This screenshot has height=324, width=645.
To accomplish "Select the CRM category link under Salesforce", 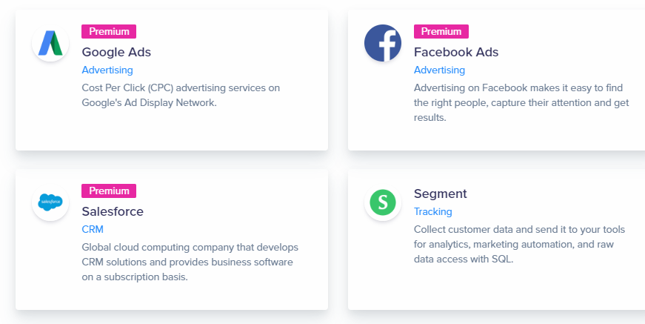I will 93,229.
